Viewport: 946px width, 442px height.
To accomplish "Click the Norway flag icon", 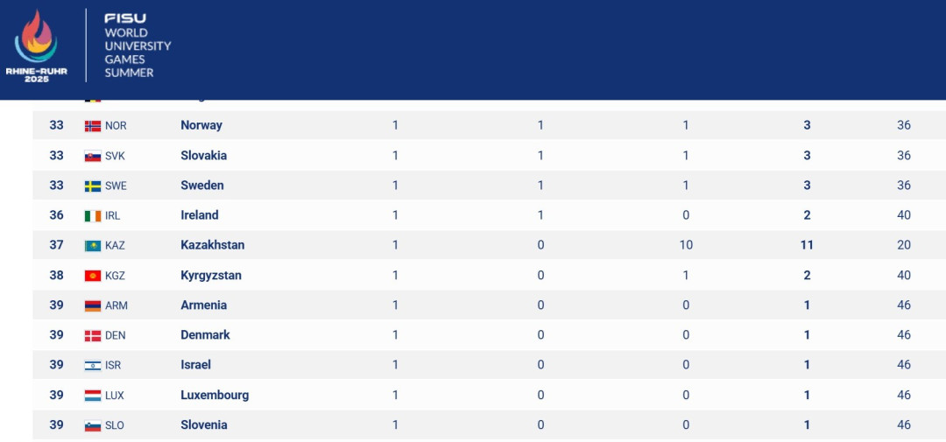I will tap(93, 126).
